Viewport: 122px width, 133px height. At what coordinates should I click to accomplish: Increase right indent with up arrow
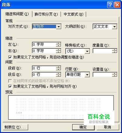58,50
